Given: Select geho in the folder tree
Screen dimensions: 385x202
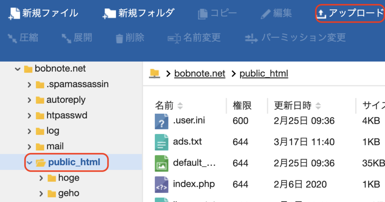Looking at the screenshot, I should (69, 193).
